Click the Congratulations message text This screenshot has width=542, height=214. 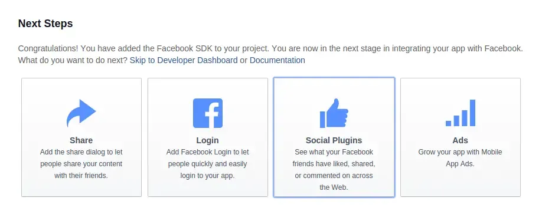(x=270, y=48)
